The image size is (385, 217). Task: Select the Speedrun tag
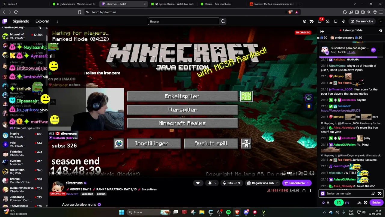point(87,194)
